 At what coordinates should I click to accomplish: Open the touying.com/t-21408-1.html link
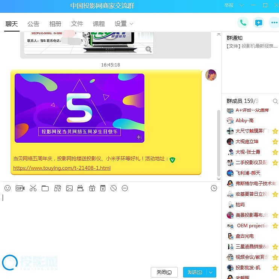(62, 168)
